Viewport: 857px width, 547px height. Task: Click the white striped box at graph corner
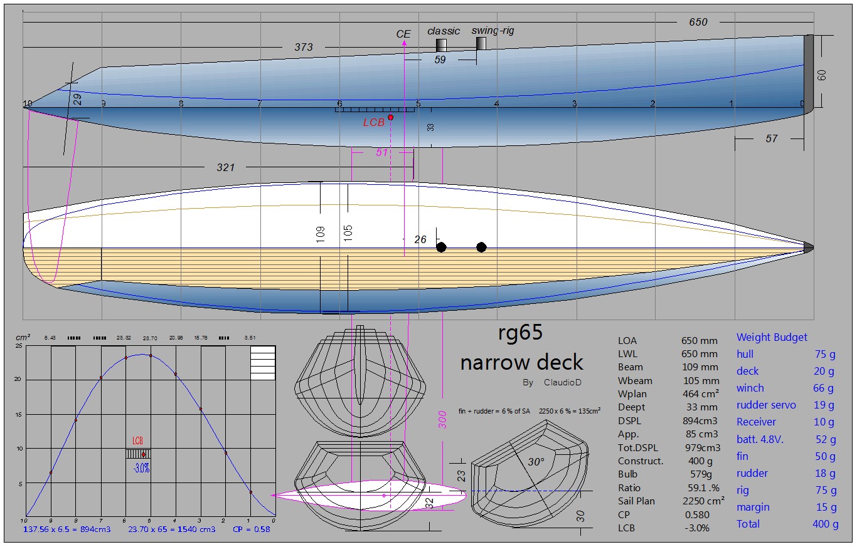click(x=263, y=363)
